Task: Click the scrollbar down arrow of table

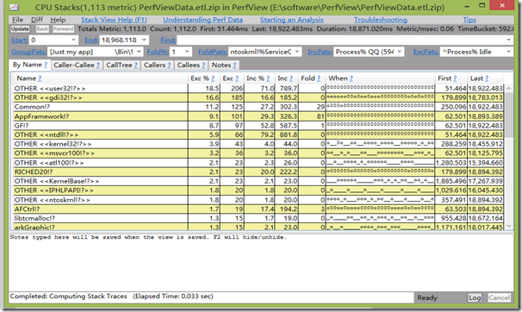Action: coord(509,226)
